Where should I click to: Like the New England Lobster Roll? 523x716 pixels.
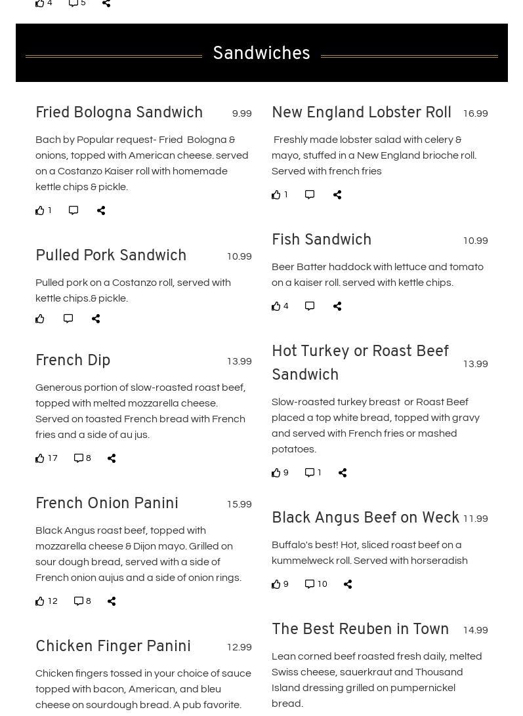point(276,195)
